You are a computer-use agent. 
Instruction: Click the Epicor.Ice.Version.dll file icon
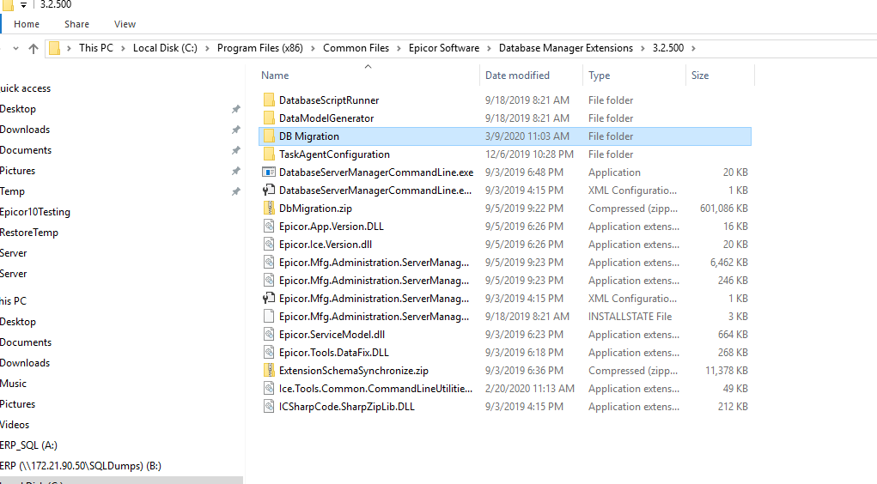point(269,245)
